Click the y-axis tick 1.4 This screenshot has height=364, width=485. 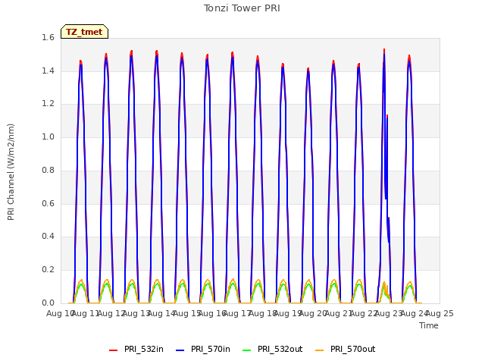tap(48, 71)
